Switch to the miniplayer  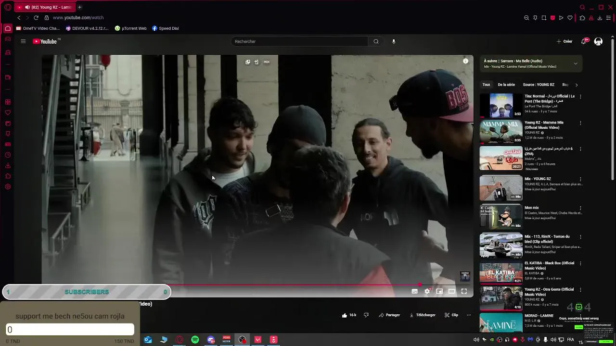pyautogui.click(x=439, y=291)
